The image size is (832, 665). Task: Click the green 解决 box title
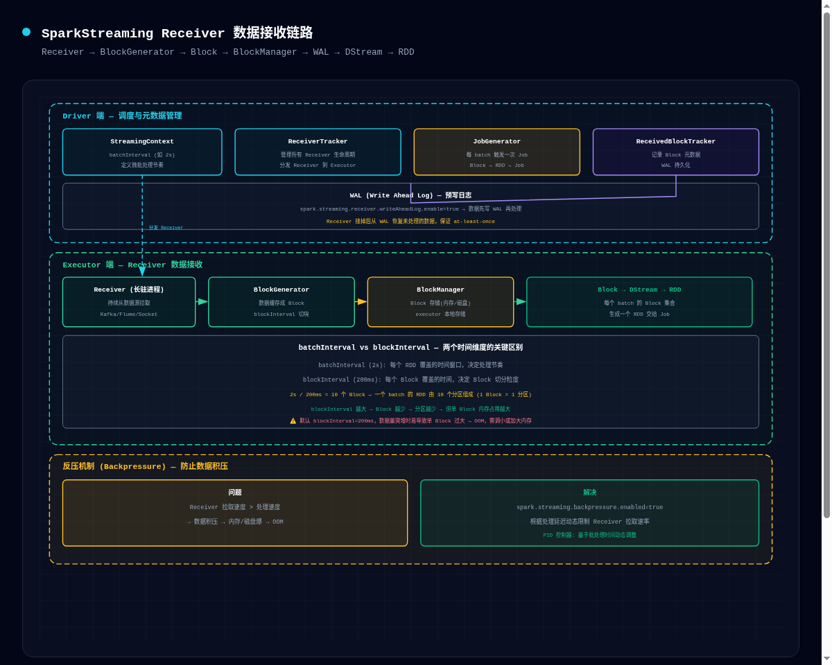(x=589, y=493)
